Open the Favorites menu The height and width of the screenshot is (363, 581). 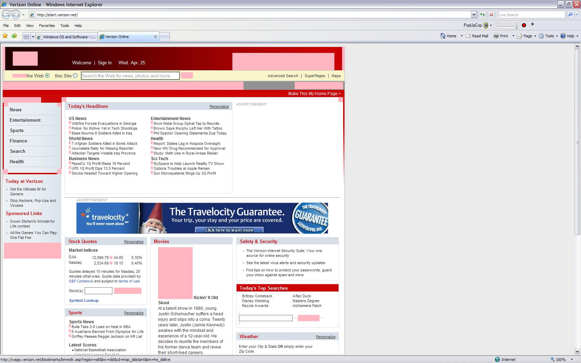(x=47, y=26)
